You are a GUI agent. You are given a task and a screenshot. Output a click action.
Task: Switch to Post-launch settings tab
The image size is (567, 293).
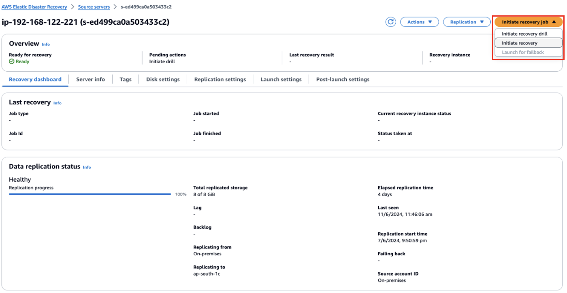point(343,79)
